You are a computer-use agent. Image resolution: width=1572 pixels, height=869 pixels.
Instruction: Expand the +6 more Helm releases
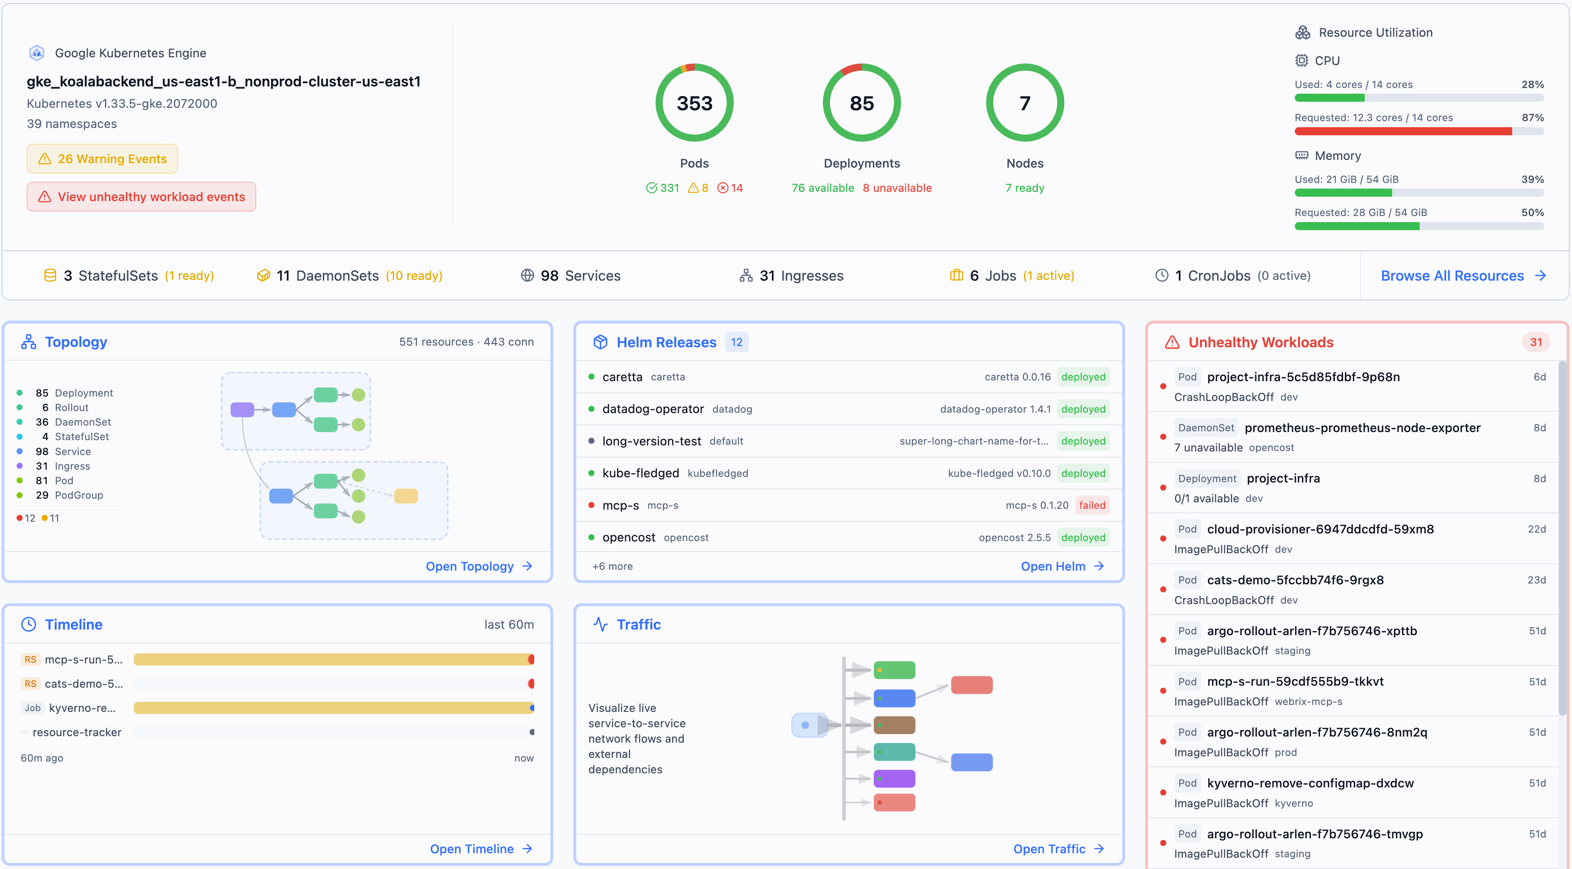(612, 566)
